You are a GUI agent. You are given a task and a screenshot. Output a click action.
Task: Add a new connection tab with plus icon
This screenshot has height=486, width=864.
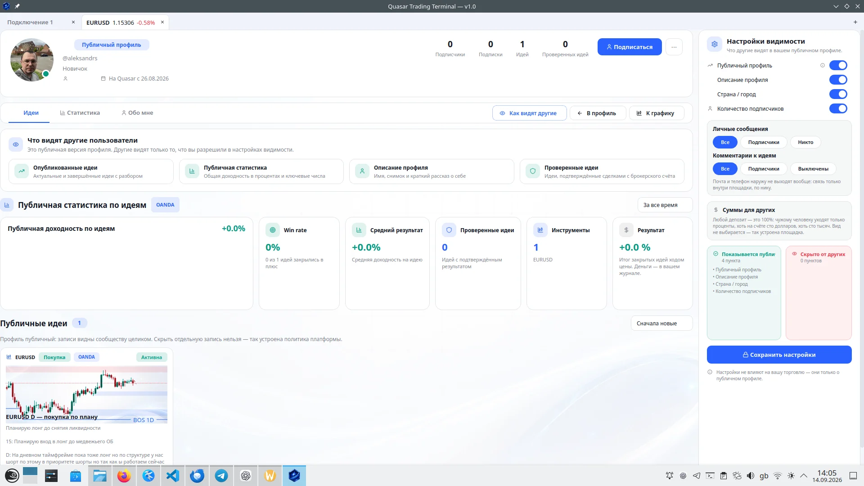point(855,22)
